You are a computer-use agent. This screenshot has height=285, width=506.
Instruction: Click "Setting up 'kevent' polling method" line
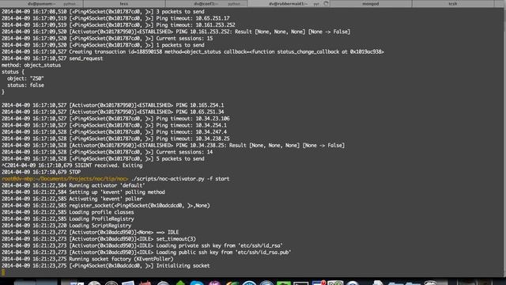(x=83, y=192)
